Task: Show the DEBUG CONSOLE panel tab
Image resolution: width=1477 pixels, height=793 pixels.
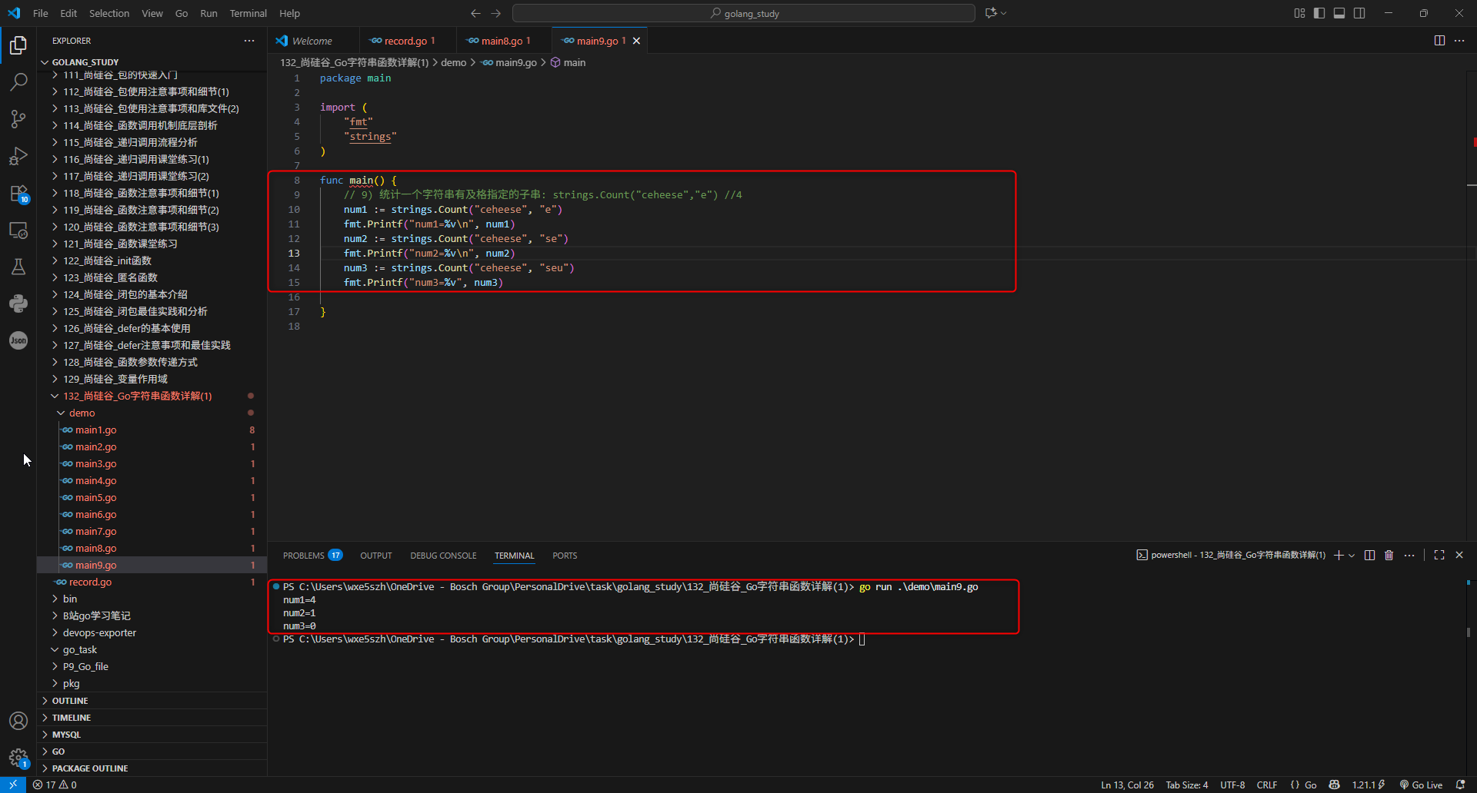Action: coord(443,556)
